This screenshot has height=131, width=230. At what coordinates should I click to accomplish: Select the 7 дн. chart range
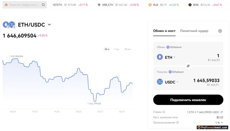coord(117,49)
